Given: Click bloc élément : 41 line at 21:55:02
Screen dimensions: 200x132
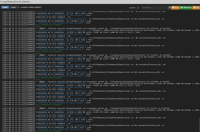Looking at the screenshot, I should (x=36, y=17).
